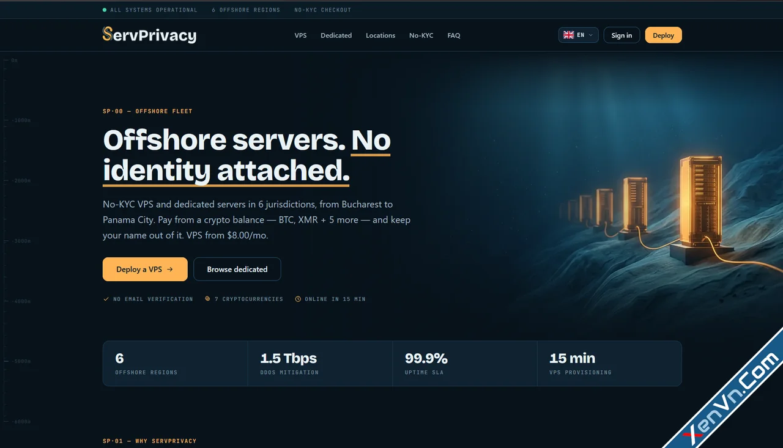Image resolution: width=783 pixels, height=448 pixels.
Task: Open the EN language dropdown
Action: point(578,35)
